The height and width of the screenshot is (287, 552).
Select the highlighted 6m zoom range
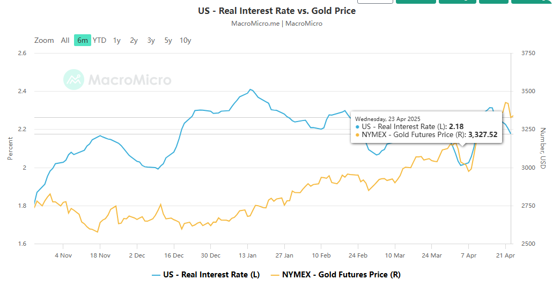point(83,40)
